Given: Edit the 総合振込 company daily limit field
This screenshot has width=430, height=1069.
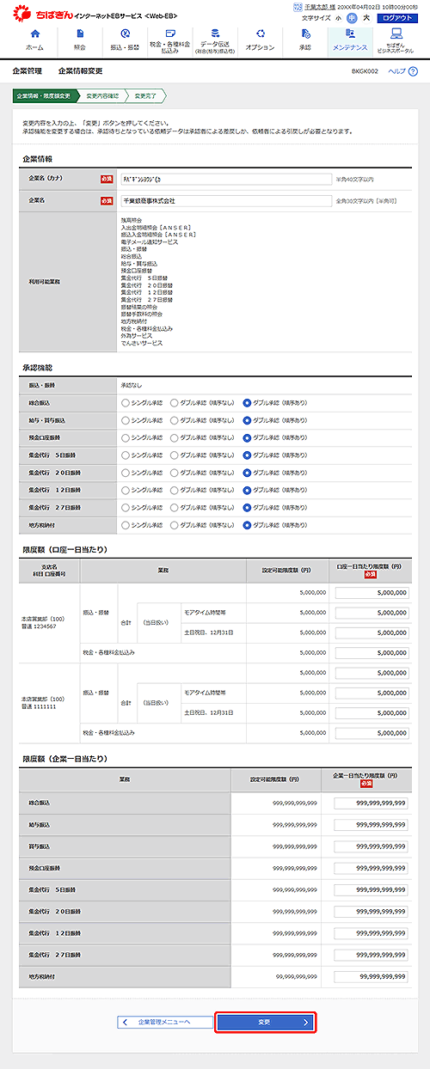Looking at the screenshot, I should (x=371, y=803).
